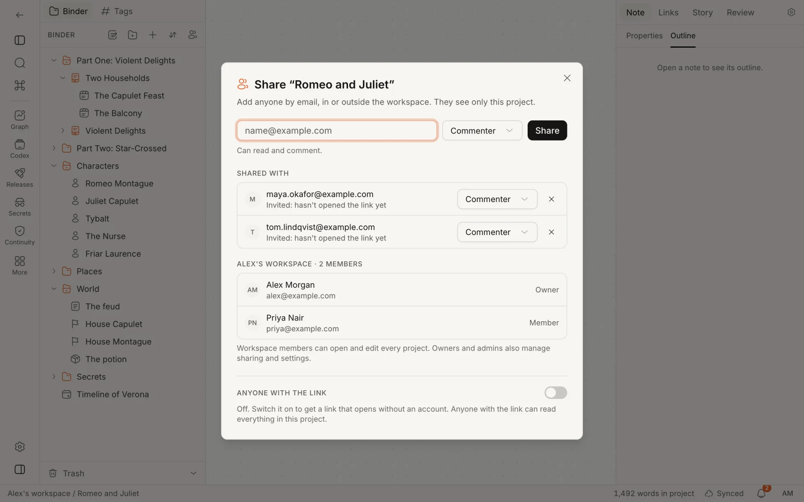This screenshot has width=804, height=502.
Task: Select Juliet Capulet character note
Action: (x=111, y=201)
